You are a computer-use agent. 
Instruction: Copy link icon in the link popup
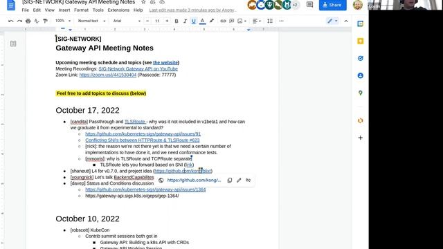click(230, 180)
